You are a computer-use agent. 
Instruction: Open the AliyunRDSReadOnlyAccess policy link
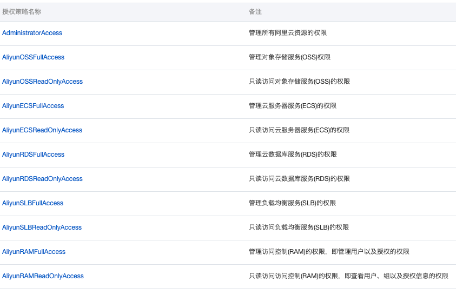click(x=42, y=179)
